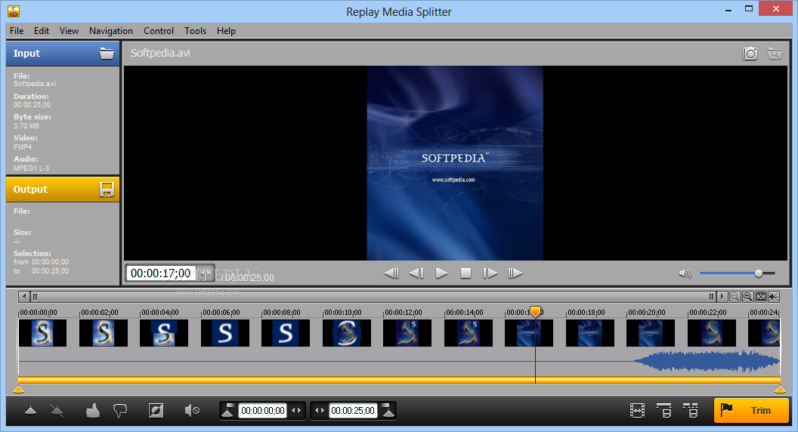Click the filmstrip fit-width icon
The image size is (798, 432).
637,410
